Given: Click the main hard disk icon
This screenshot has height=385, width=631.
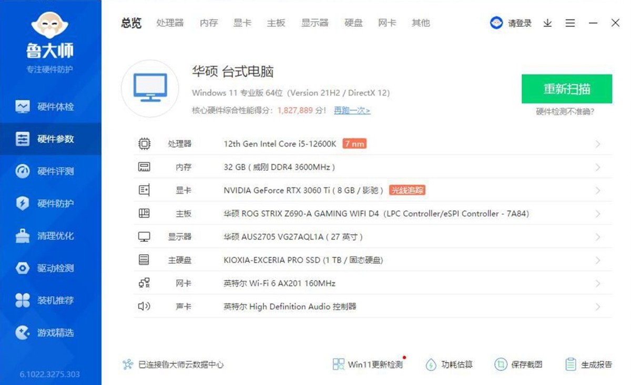Looking at the screenshot, I should tap(144, 260).
